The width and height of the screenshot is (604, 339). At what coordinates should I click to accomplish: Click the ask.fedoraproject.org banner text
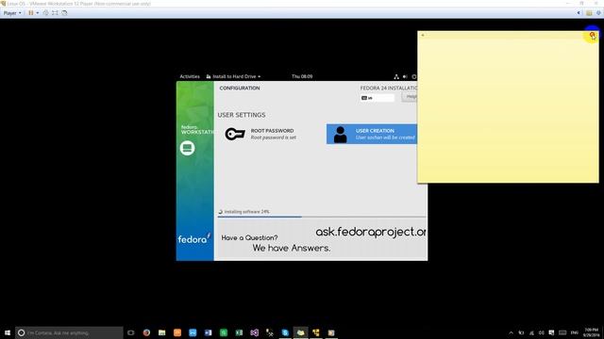pyautogui.click(x=371, y=232)
